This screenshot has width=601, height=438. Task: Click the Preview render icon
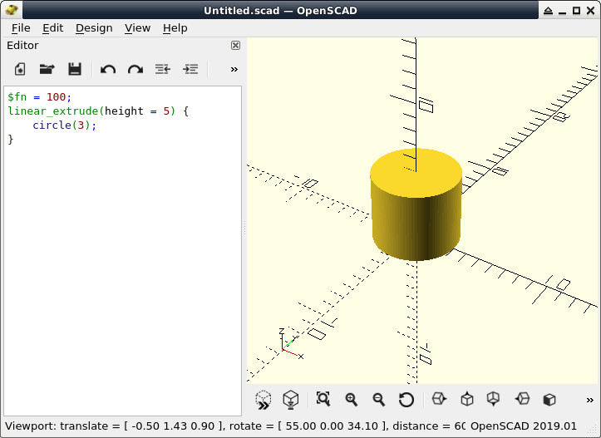click(x=264, y=400)
